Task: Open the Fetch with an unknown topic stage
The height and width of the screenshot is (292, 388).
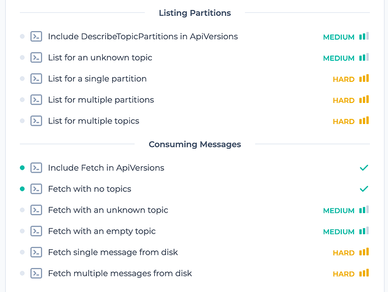Action: [x=108, y=210]
